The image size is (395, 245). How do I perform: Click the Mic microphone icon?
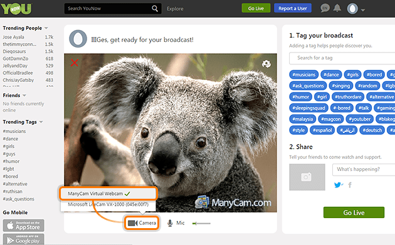tap(170, 223)
